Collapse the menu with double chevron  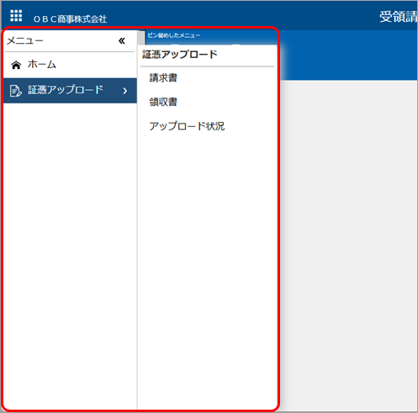click(x=122, y=41)
